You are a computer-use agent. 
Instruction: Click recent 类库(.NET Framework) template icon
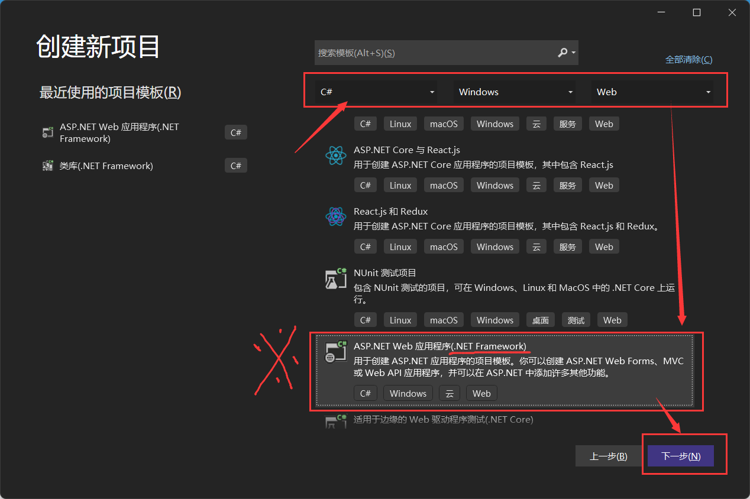(48, 166)
